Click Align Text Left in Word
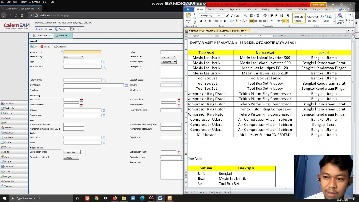 click(x=251, y=21)
